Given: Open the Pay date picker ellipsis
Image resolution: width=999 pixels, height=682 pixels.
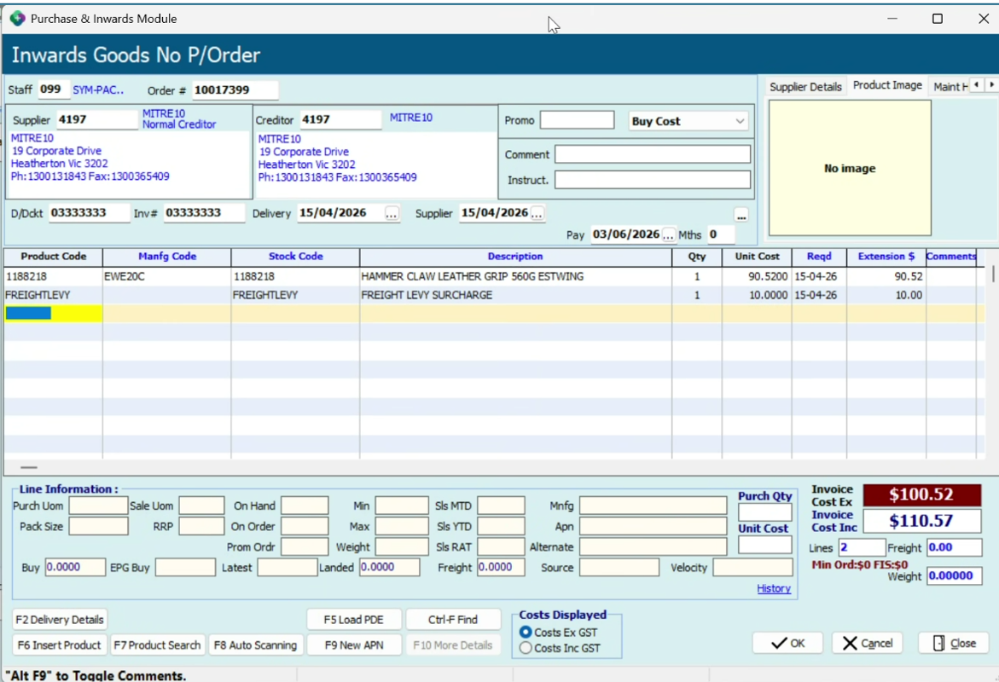Looking at the screenshot, I should 668,234.
